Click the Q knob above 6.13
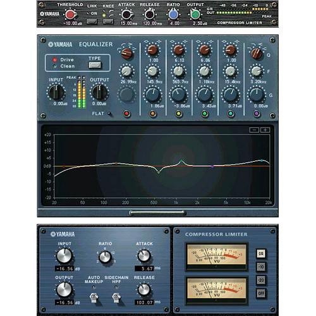 click(179, 50)
